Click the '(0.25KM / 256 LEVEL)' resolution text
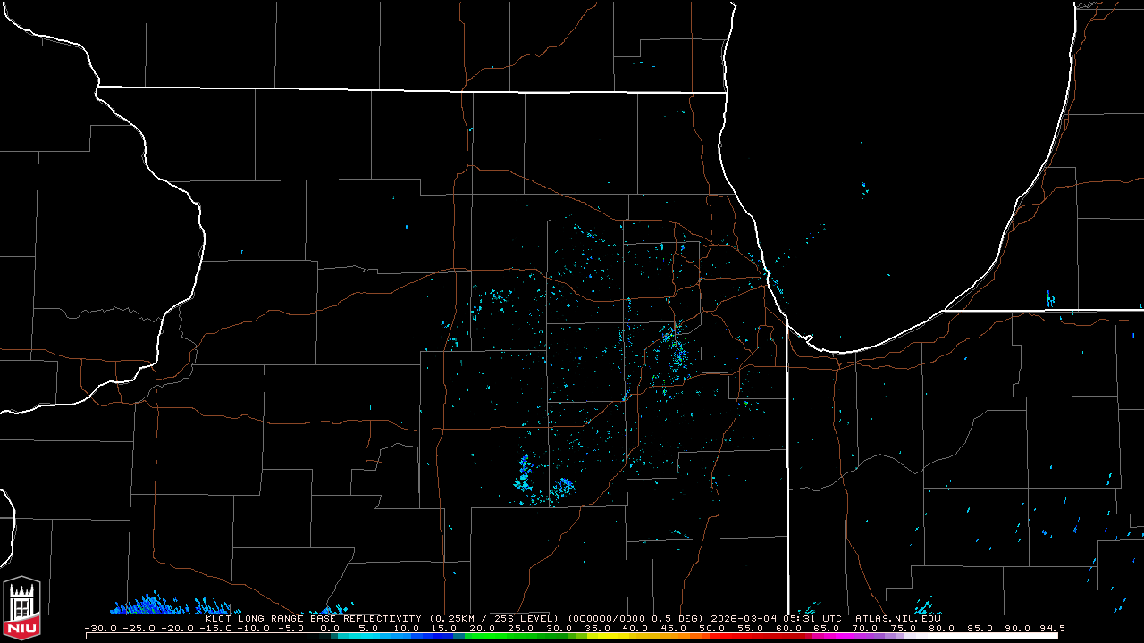The height and width of the screenshot is (643, 1144). click(x=494, y=618)
